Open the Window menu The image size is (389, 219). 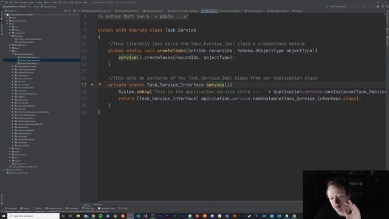pos(78,2)
